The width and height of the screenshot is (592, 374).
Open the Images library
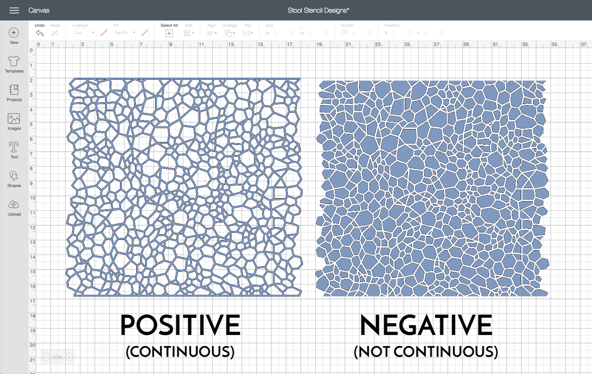pyautogui.click(x=14, y=122)
